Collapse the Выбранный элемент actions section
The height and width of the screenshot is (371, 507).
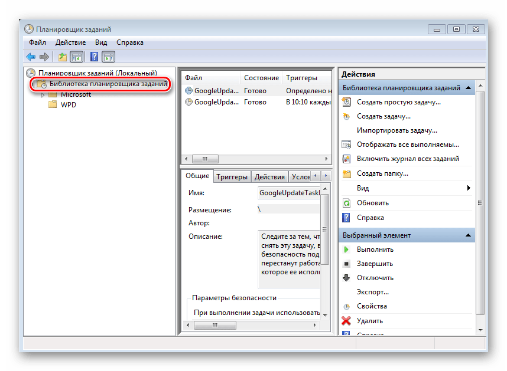(468, 235)
